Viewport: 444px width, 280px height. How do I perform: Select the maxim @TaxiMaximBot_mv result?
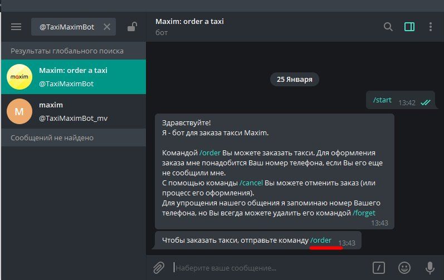tap(74, 111)
